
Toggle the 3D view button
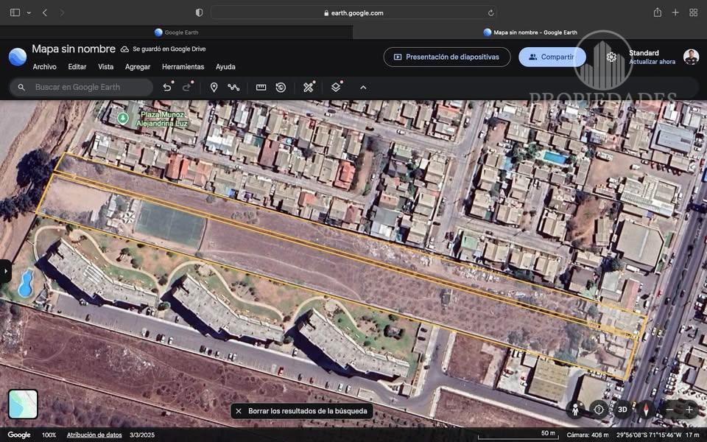(x=622, y=410)
